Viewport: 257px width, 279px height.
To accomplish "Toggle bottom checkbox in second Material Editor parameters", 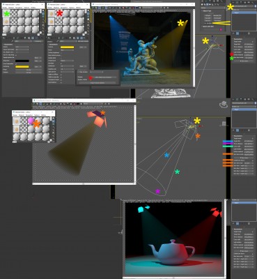I will tap(61, 82).
